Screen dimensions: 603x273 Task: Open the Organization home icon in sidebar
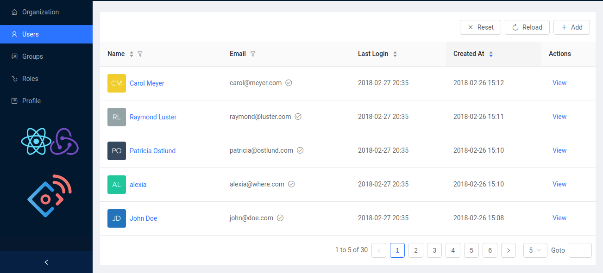point(14,12)
